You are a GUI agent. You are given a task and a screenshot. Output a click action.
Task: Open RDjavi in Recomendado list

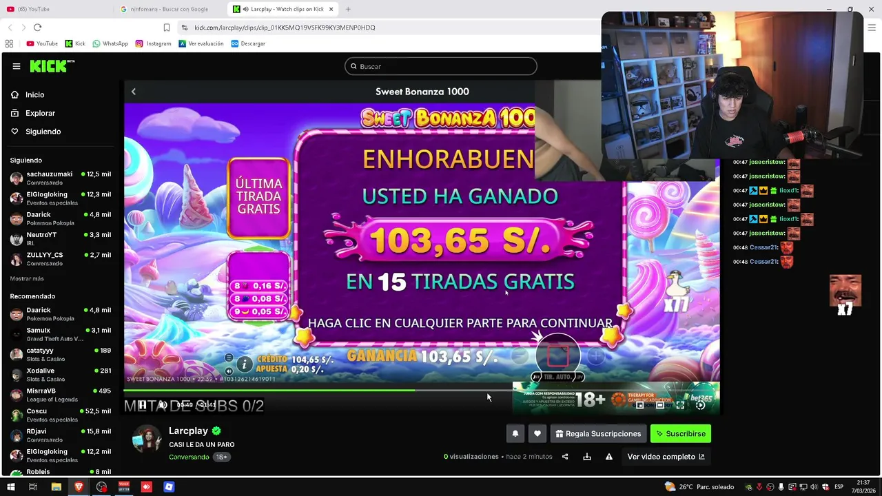[x=61, y=435]
